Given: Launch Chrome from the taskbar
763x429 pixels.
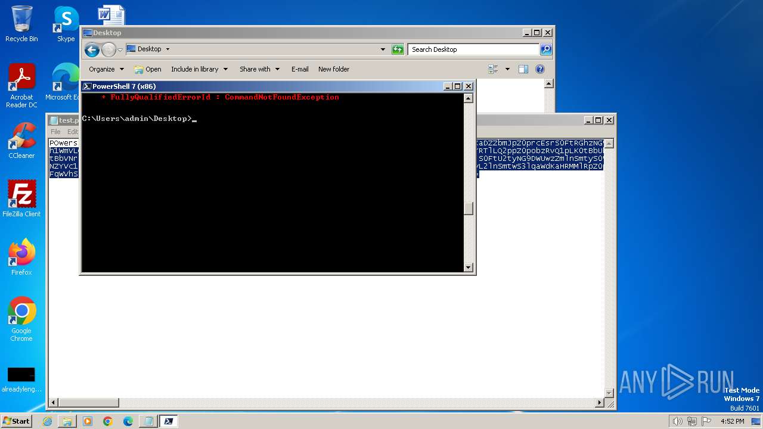Looking at the screenshot, I should pos(108,421).
